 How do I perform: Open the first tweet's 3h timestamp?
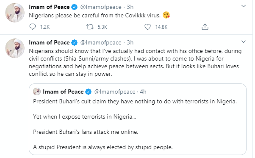coord(130,7)
